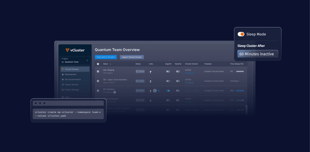Click Cloud Production 80% asleep bar

coord(240,100)
